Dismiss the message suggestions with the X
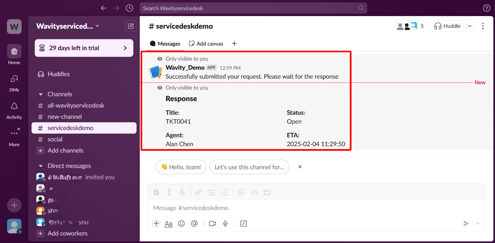The height and width of the screenshot is (243, 495). coord(300,167)
